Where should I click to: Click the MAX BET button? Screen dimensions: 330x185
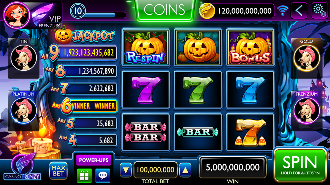click(x=58, y=171)
